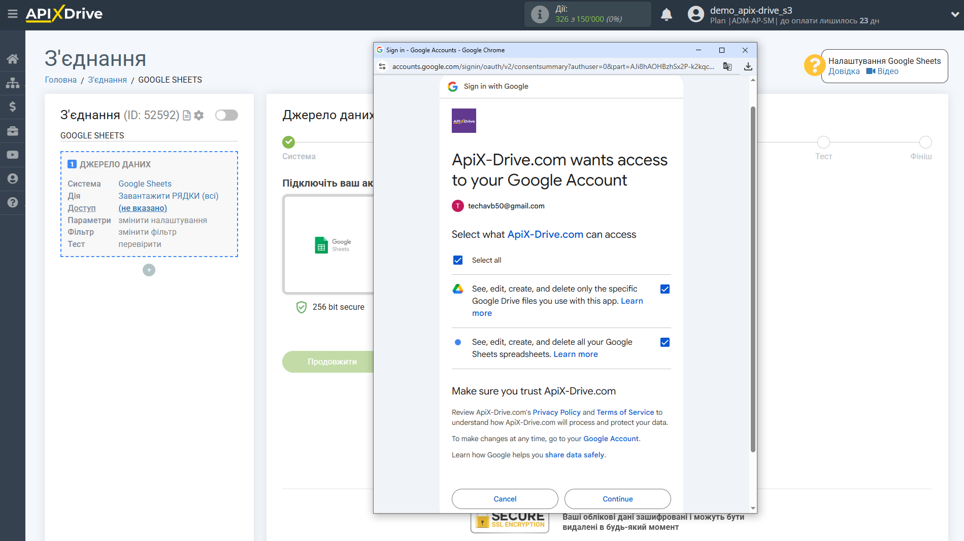Uncheck the Google Drive files access checkbox
This screenshot has width=964, height=541.
(x=664, y=288)
